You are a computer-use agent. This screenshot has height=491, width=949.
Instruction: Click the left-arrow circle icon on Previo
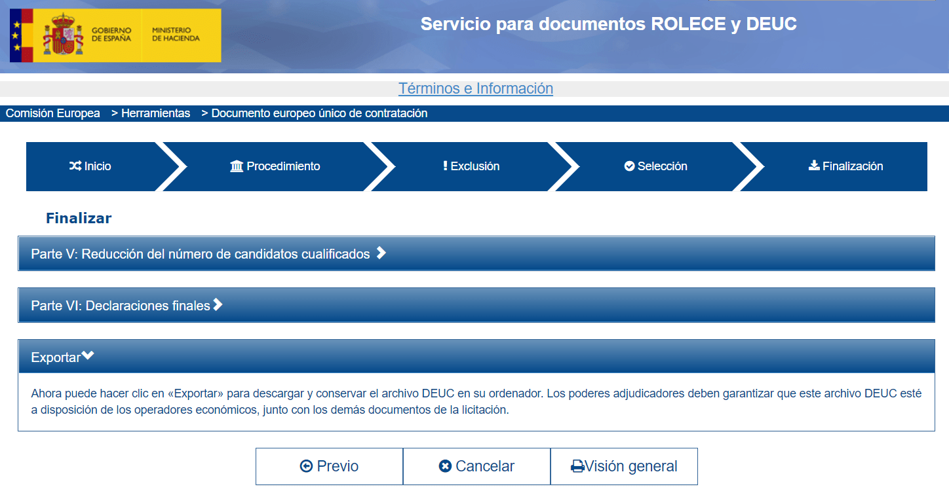coord(306,466)
